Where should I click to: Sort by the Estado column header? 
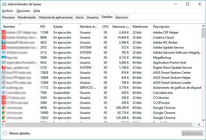click(65, 27)
